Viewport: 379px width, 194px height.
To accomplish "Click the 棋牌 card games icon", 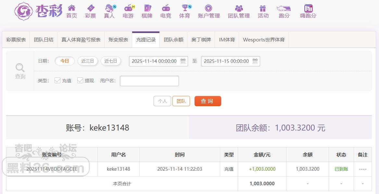I will pyautogui.click(x=147, y=8).
